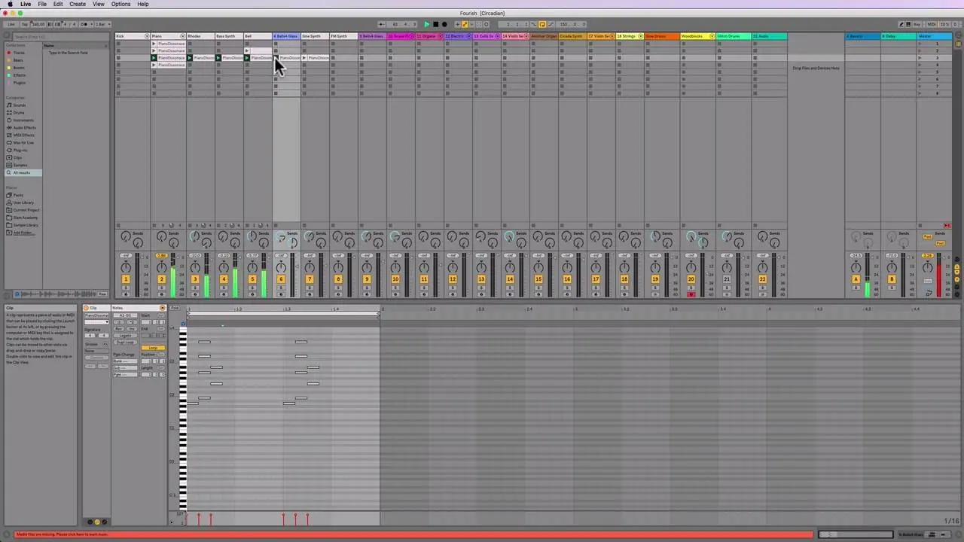Click the Link button in control bar
Screen dimensions: 964x542
11,24
